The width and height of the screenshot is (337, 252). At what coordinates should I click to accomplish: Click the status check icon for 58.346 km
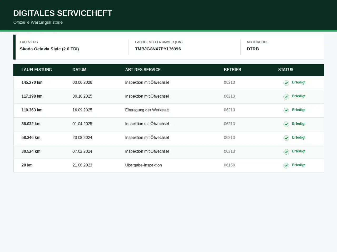click(286, 138)
